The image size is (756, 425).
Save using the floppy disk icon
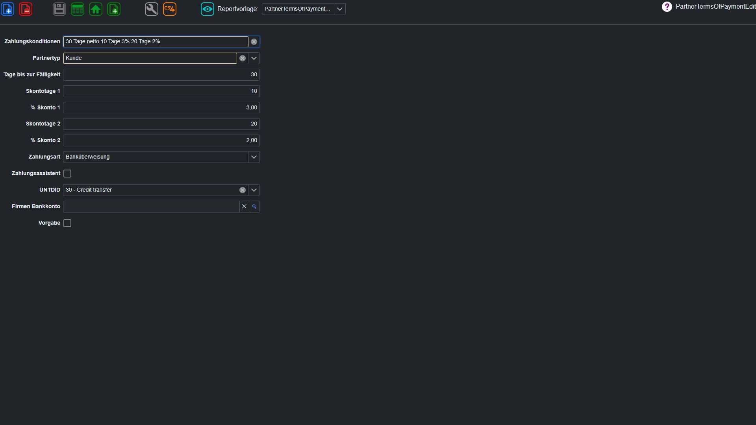(x=59, y=9)
